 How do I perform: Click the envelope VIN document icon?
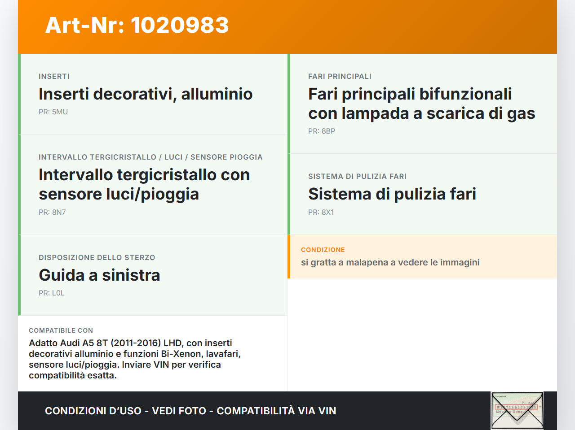516,410
